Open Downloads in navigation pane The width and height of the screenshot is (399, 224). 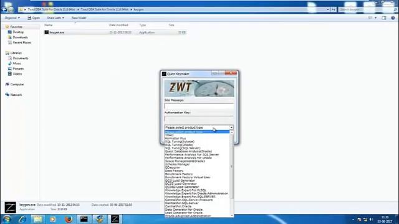pos(20,37)
